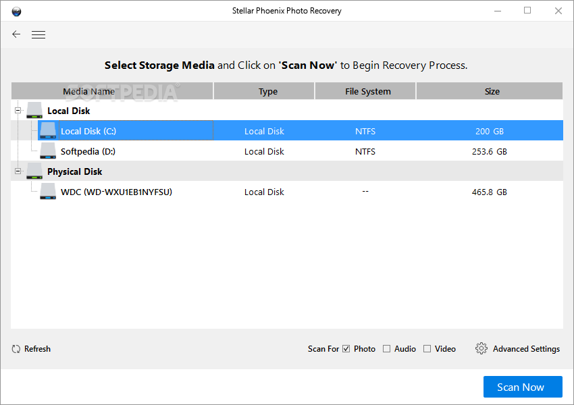Open the hamburger menu
Screen dimensions: 574x405
(x=38, y=34)
